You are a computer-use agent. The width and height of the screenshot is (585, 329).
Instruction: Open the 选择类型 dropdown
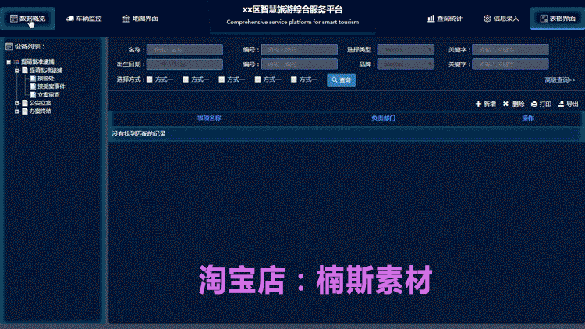406,50
